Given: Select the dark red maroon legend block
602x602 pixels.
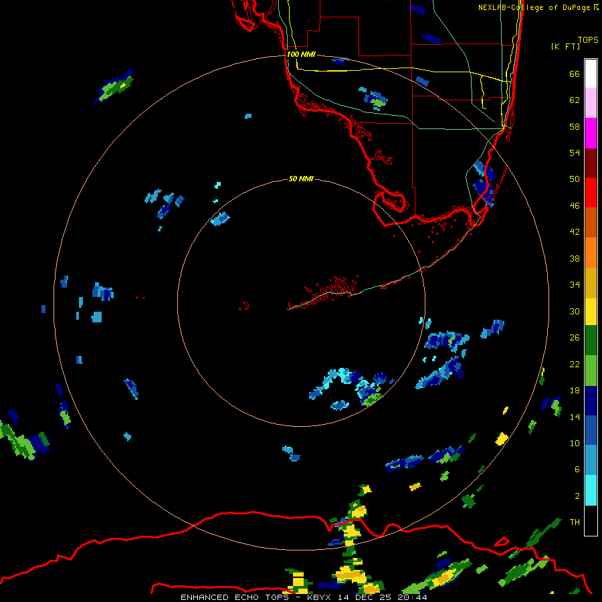Looking at the screenshot, I should [x=591, y=163].
